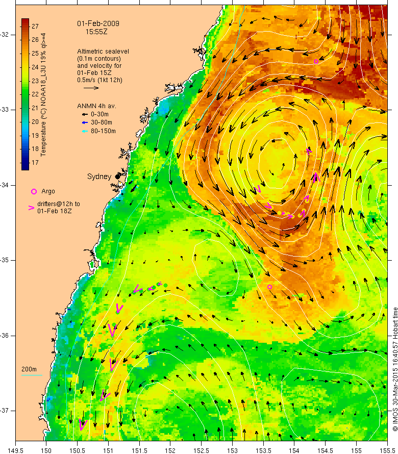Click the '200m' isobath label
The width and height of the screenshot is (398, 454).
coord(29,369)
